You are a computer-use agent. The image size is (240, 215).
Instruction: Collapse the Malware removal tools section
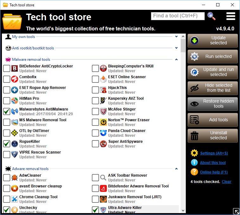[x=176, y=59]
